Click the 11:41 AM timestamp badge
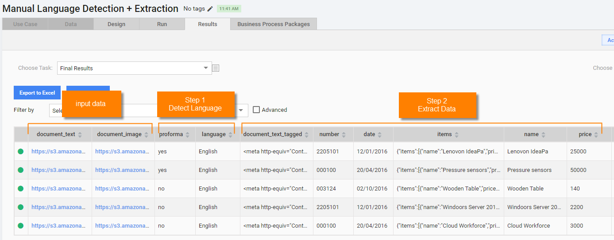Viewport: 614px width, 240px height. point(229,9)
